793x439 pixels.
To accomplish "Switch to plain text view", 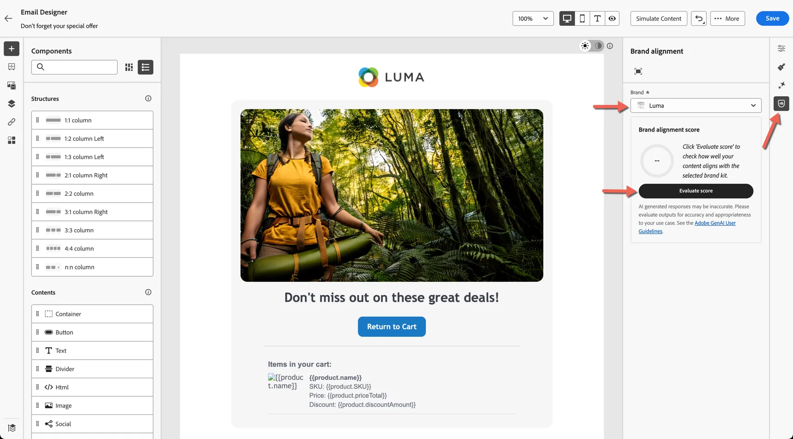I will pos(597,18).
